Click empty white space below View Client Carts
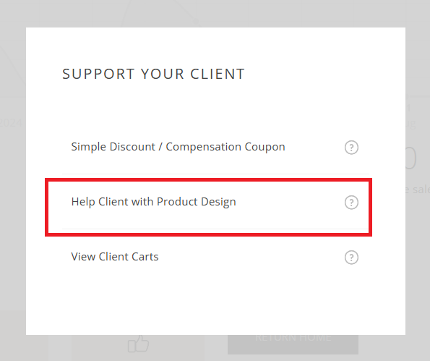The height and width of the screenshot is (361, 430). (215, 302)
